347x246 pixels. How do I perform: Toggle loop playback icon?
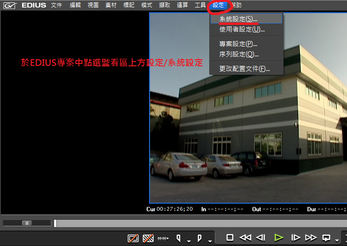[x=326, y=238]
